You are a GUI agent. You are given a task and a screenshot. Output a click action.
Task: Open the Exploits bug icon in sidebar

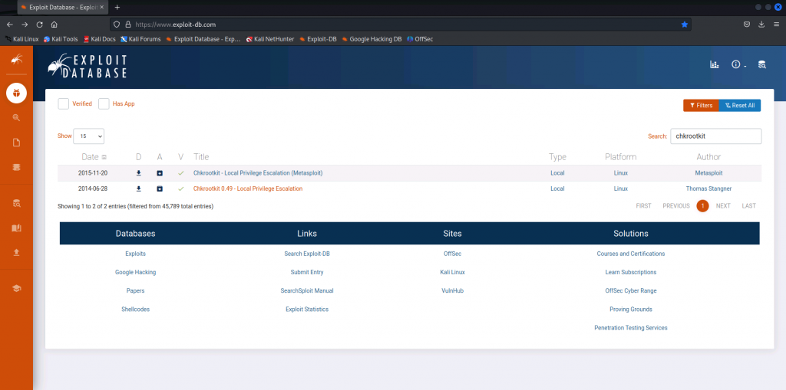pos(17,93)
